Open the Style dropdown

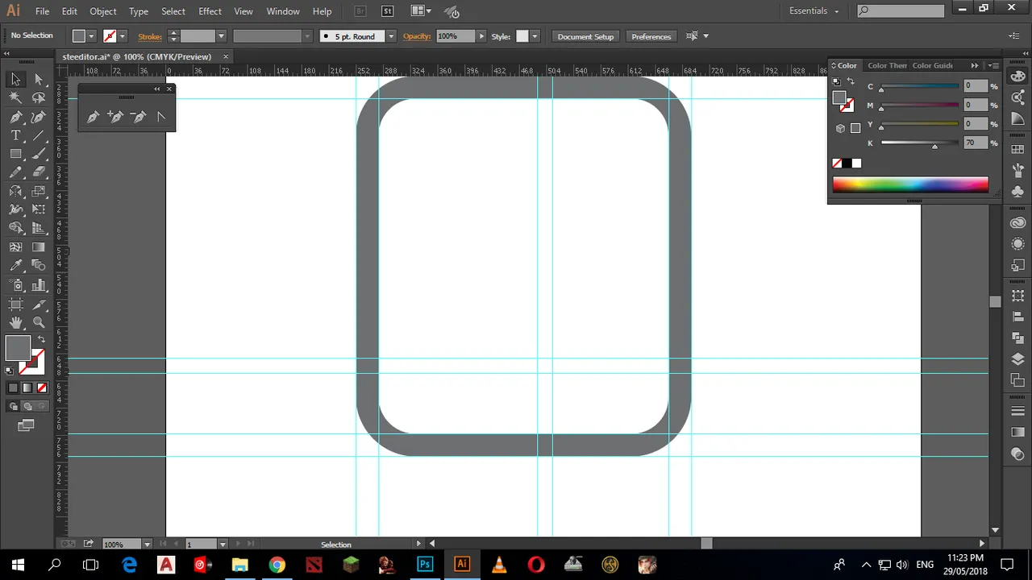coord(534,36)
